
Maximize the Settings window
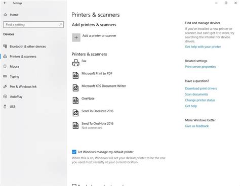tap(226, 3)
